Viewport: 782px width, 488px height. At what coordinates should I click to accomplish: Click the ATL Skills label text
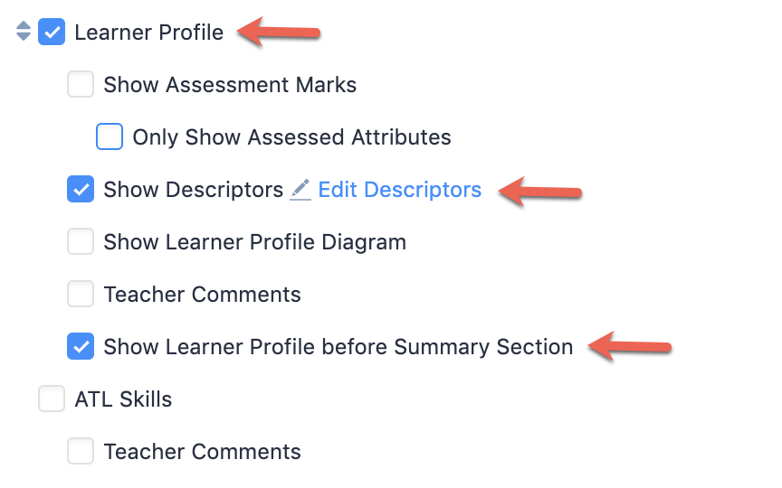click(x=123, y=399)
